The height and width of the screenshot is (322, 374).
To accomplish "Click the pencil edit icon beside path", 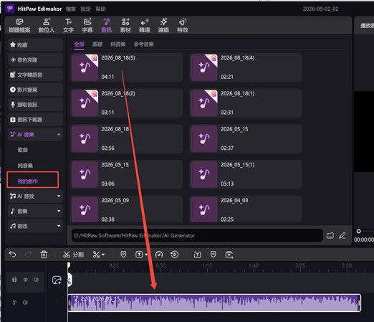I will tap(342, 236).
